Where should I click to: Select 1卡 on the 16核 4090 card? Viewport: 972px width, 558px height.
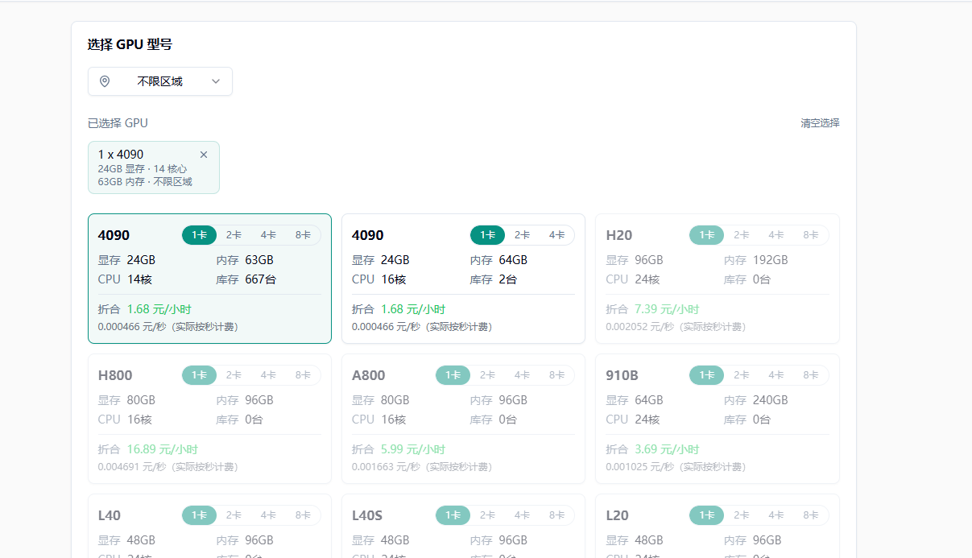click(487, 235)
